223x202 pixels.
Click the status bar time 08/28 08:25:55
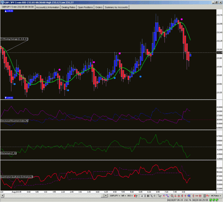click(200, 200)
